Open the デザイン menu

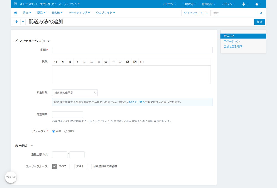tap(228, 4)
